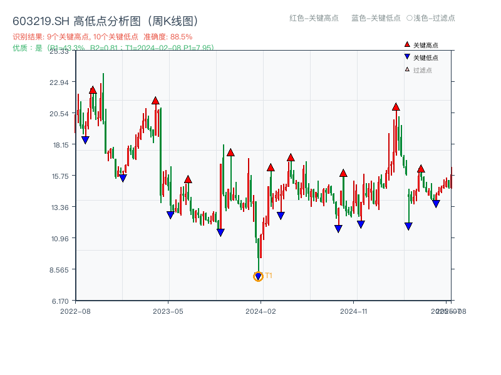The width and height of the screenshot is (501, 375).
Task: Click the blue triangle below the 2023-05 low
Action: (x=169, y=215)
